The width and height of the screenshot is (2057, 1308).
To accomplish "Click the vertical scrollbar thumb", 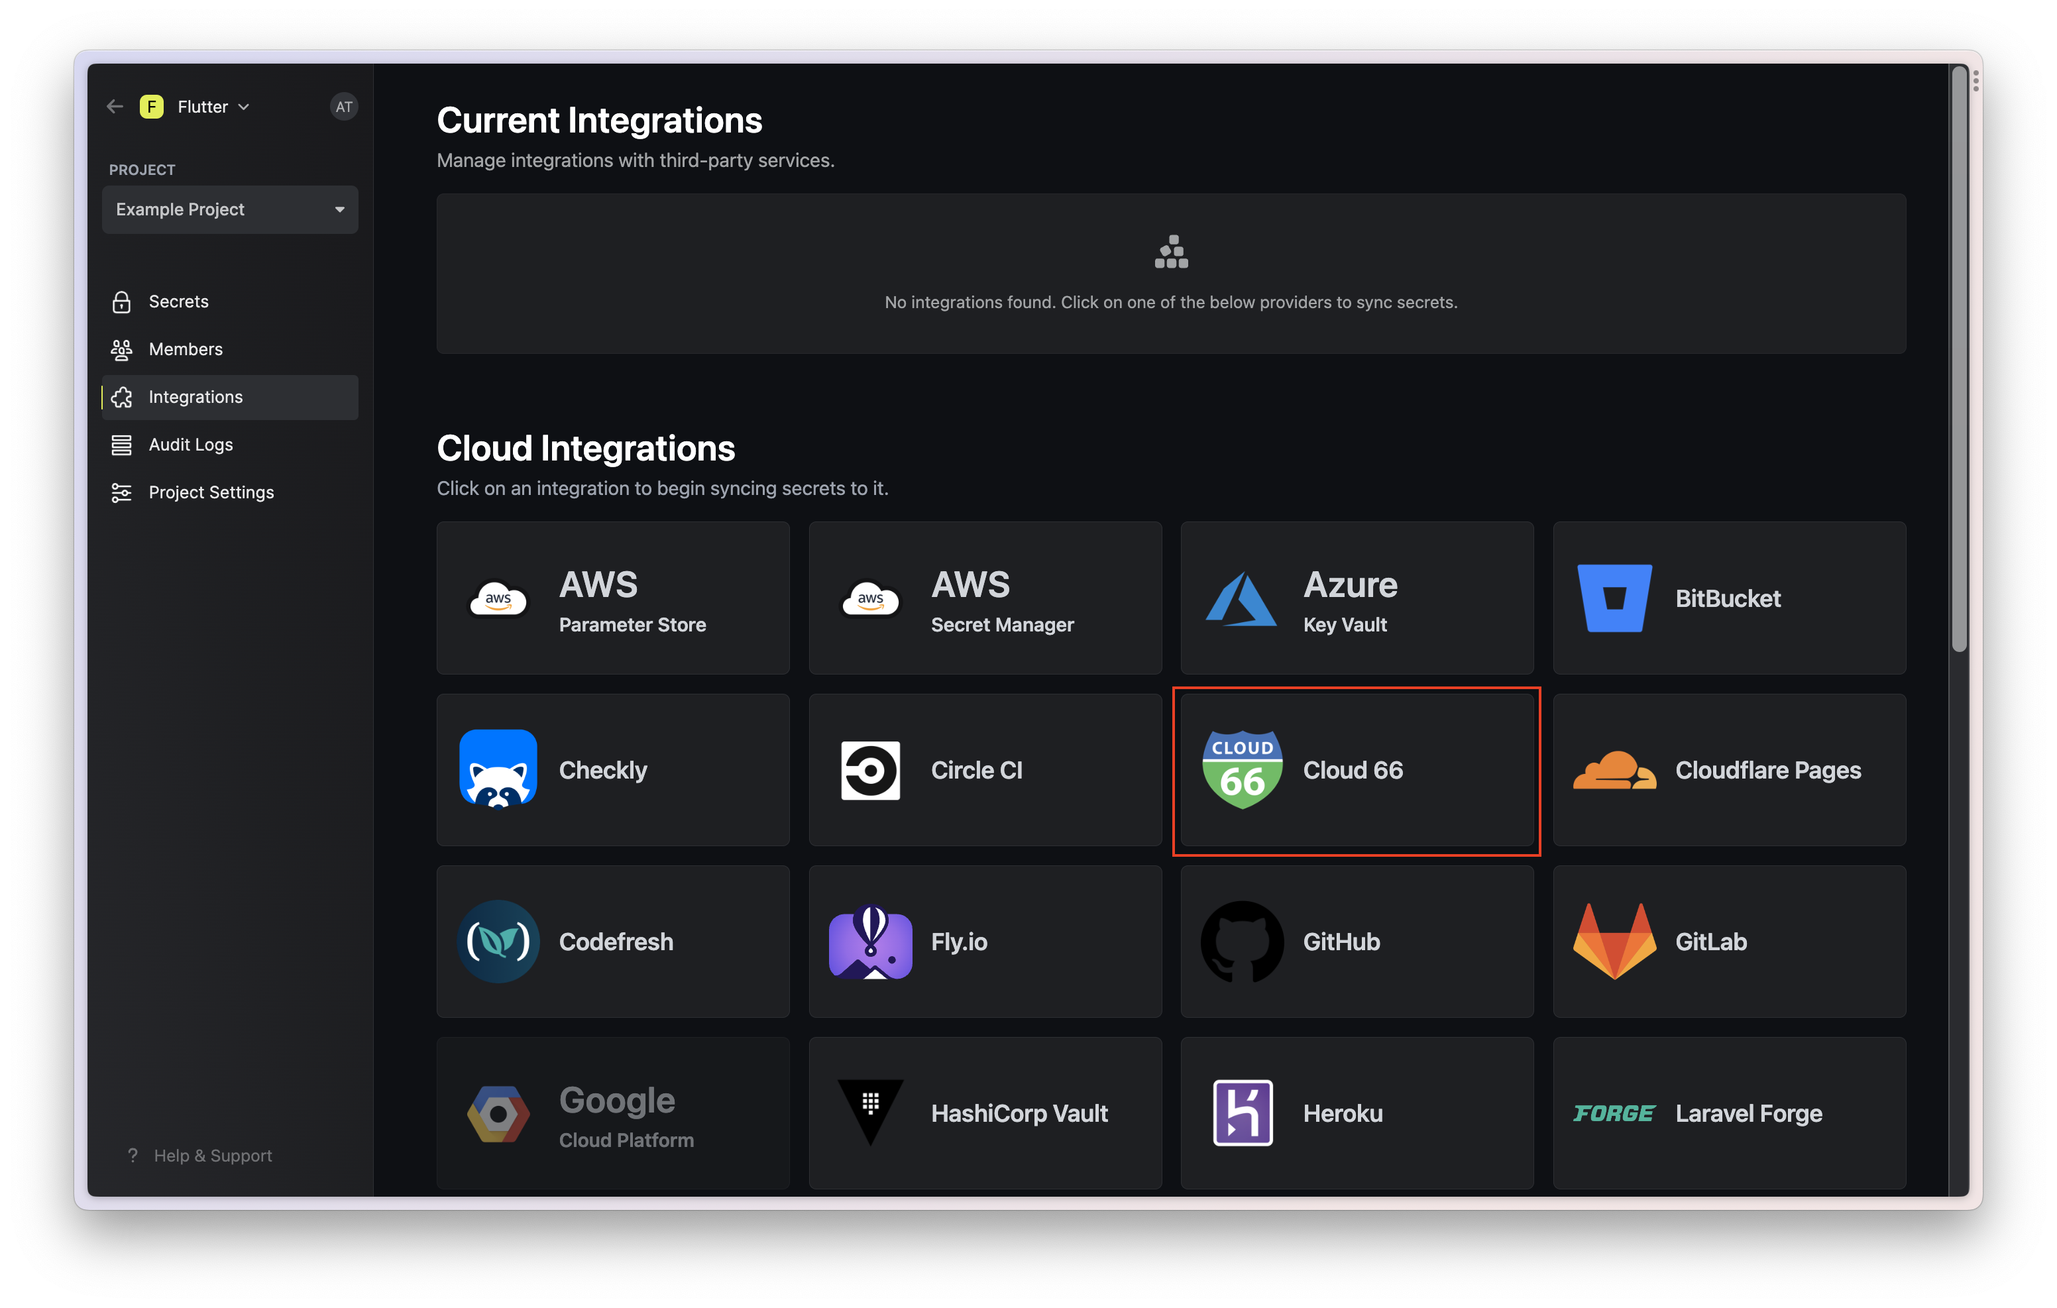I will 1959,359.
